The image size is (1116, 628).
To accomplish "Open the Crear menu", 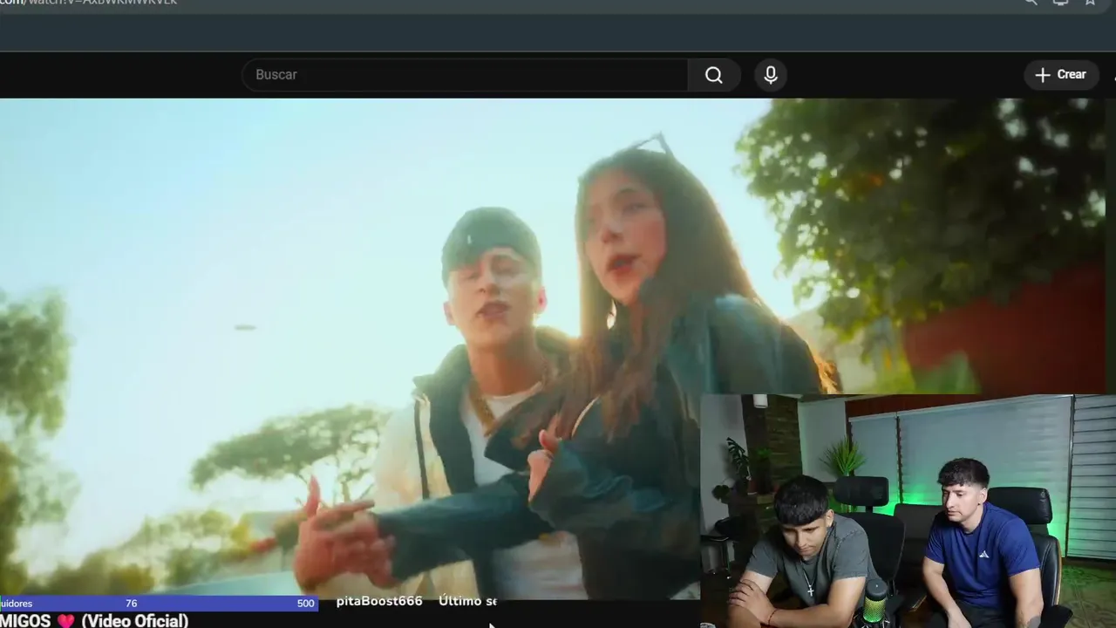I will click(1061, 75).
